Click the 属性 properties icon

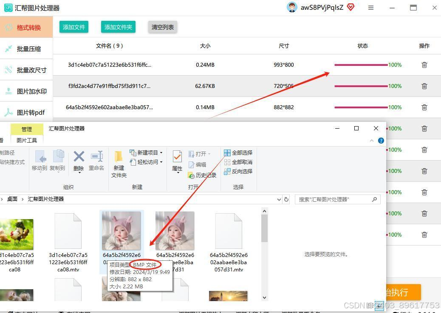pyautogui.click(x=177, y=157)
